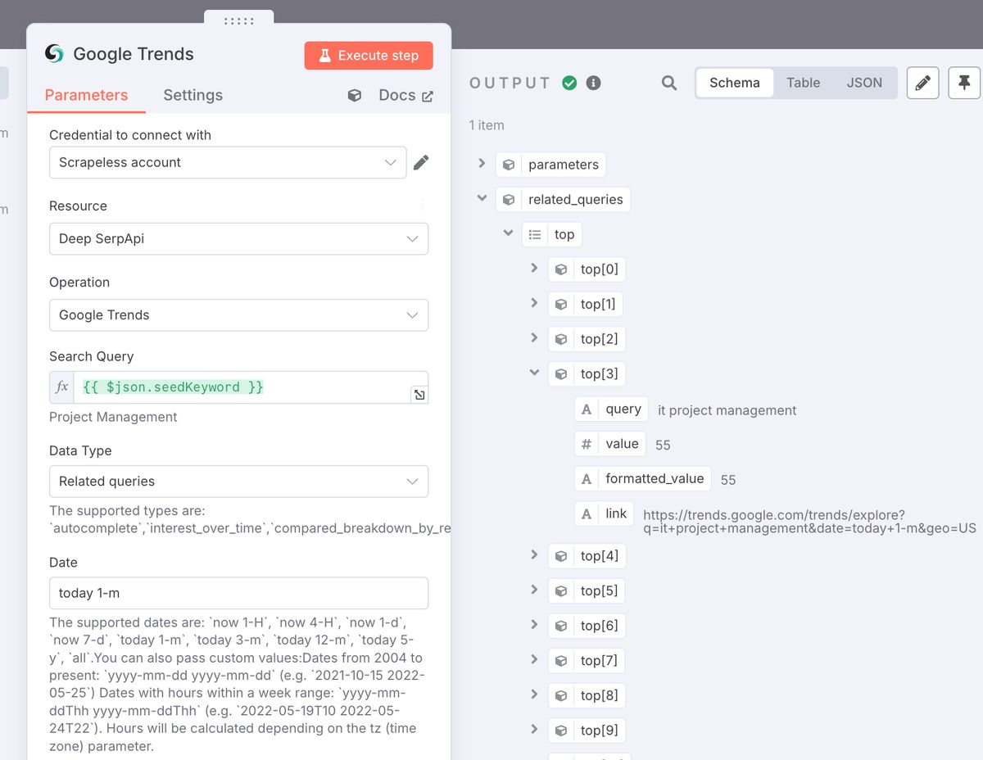Image resolution: width=983 pixels, height=760 pixels.
Task: Expand the top[4] tree item
Action: pyautogui.click(x=534, y=555)
